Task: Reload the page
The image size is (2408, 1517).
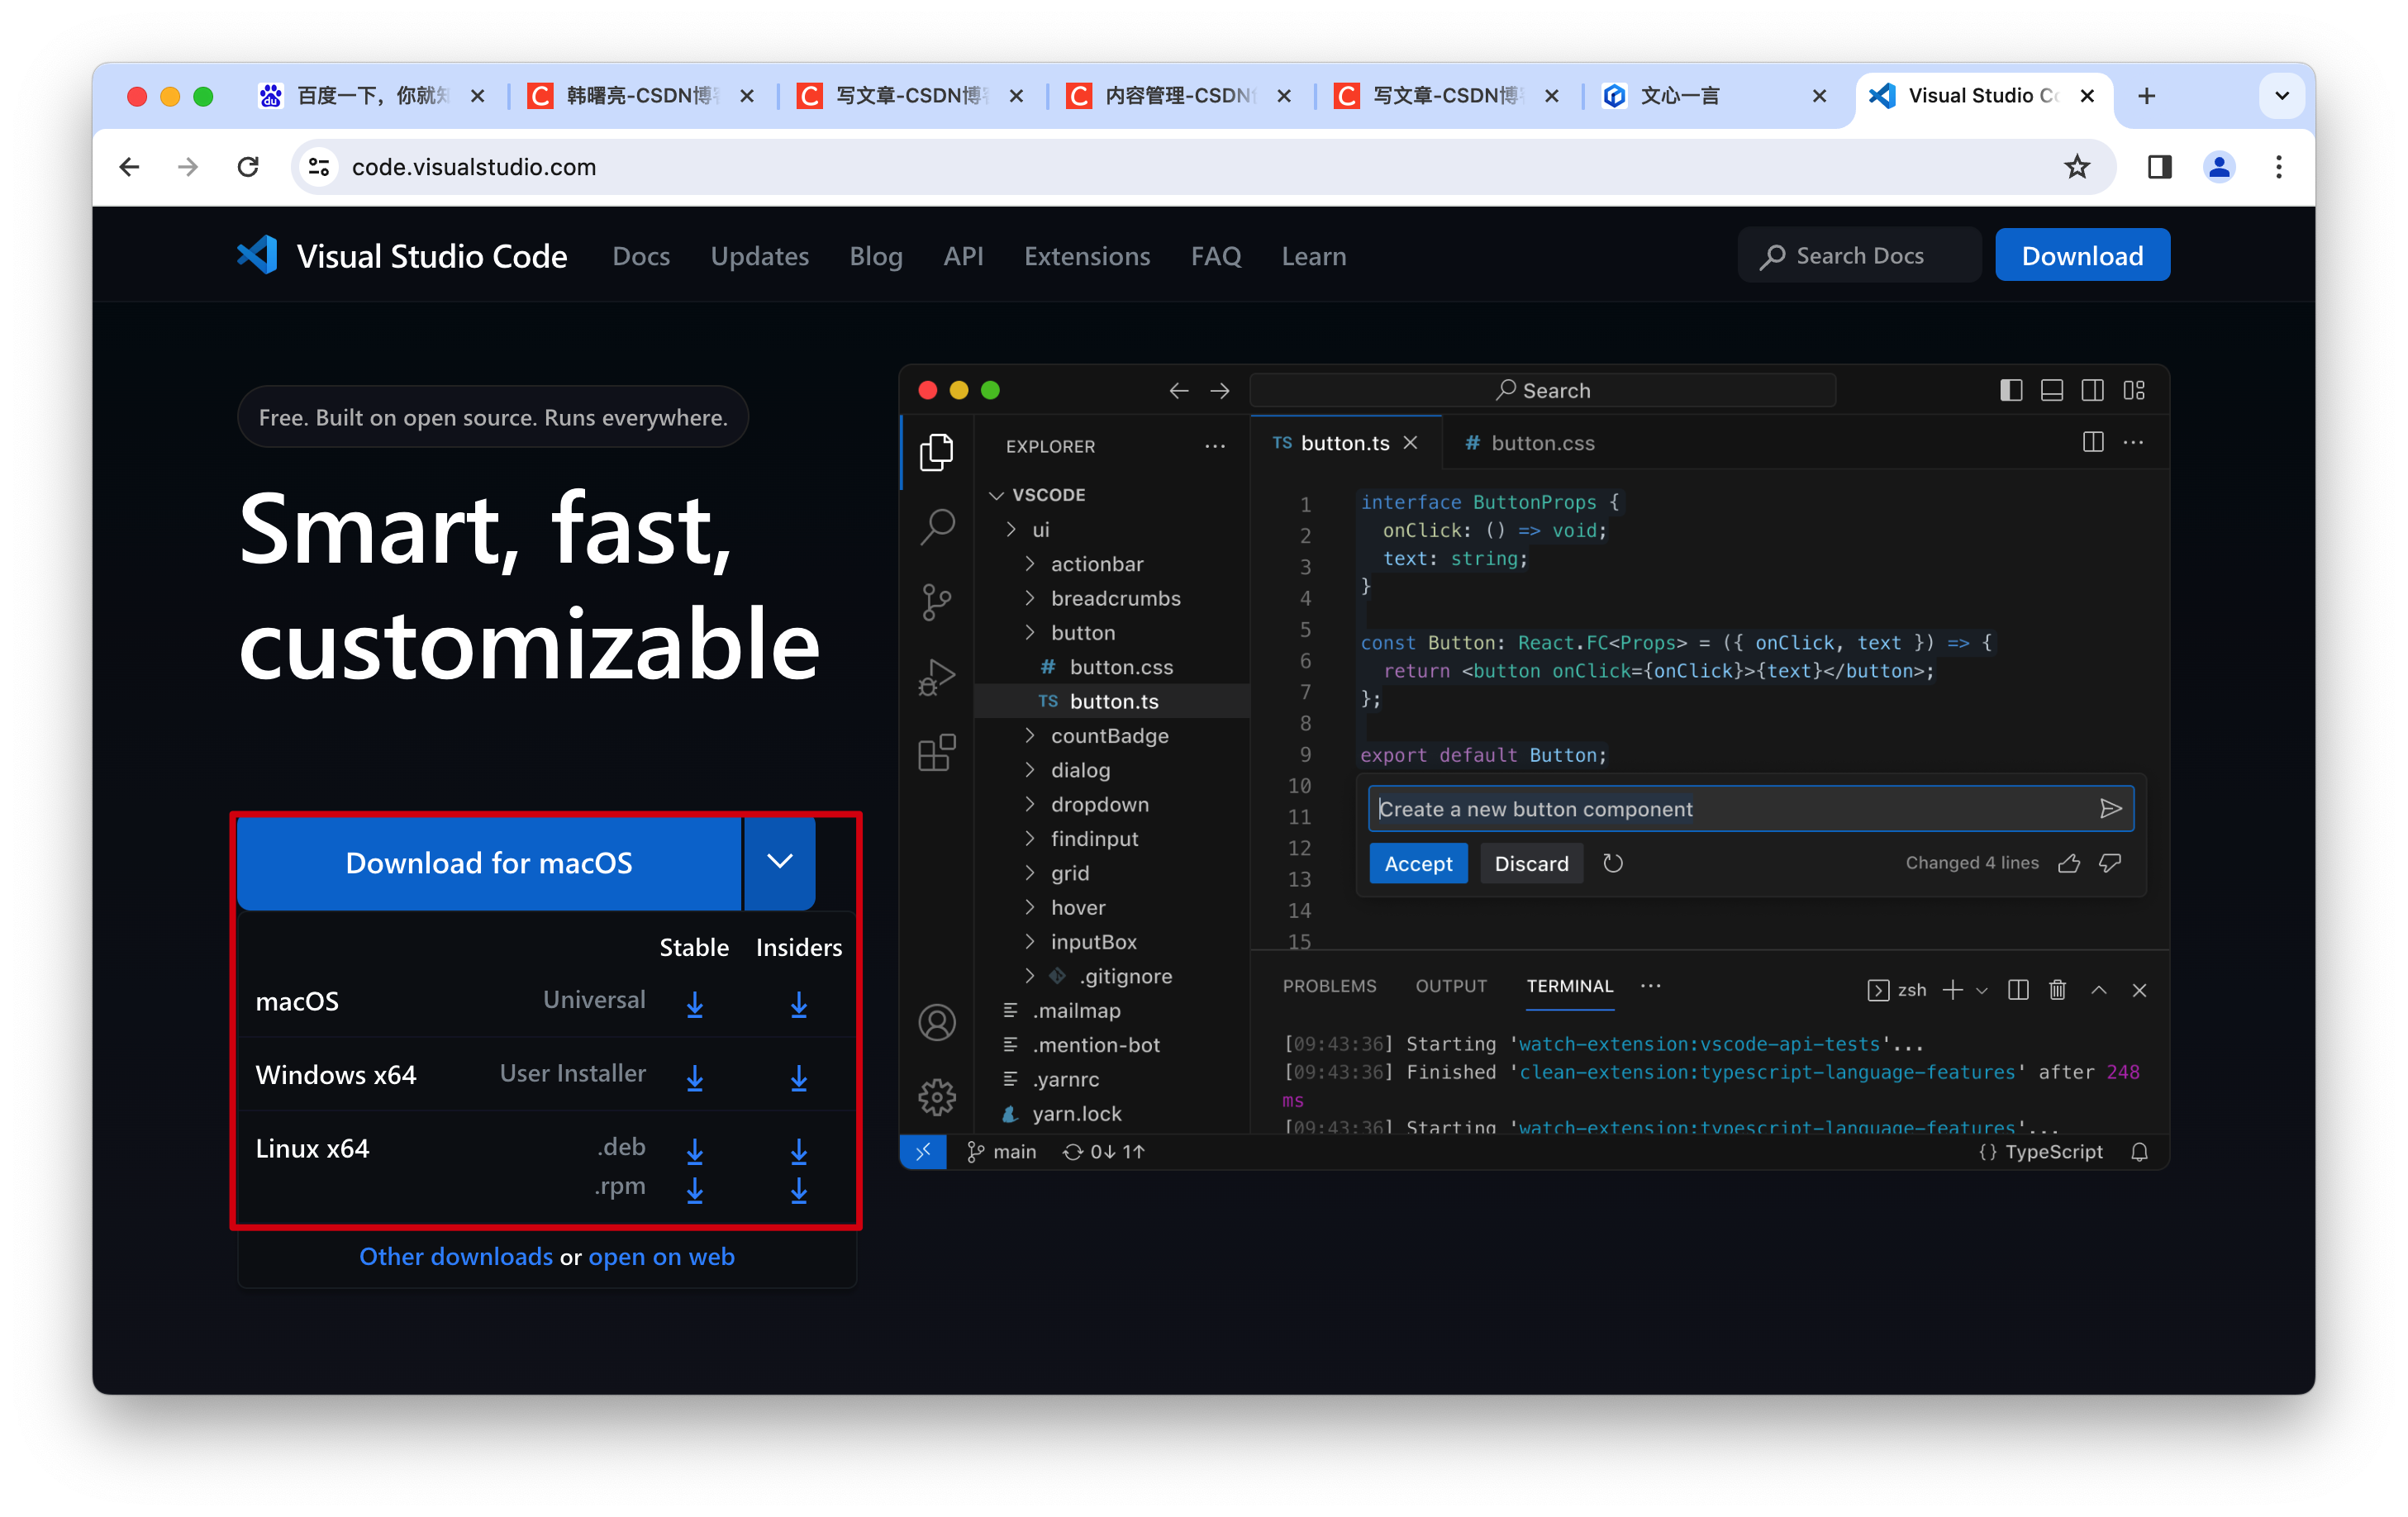Action: [248, 167]
